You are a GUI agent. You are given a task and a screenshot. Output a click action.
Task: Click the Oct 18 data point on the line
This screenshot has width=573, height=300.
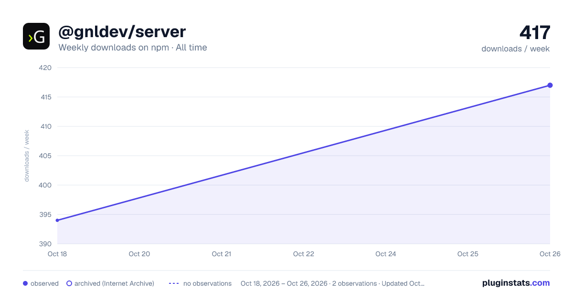57,220
